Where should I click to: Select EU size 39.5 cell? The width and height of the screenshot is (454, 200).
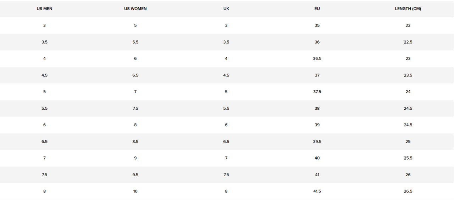317,142
